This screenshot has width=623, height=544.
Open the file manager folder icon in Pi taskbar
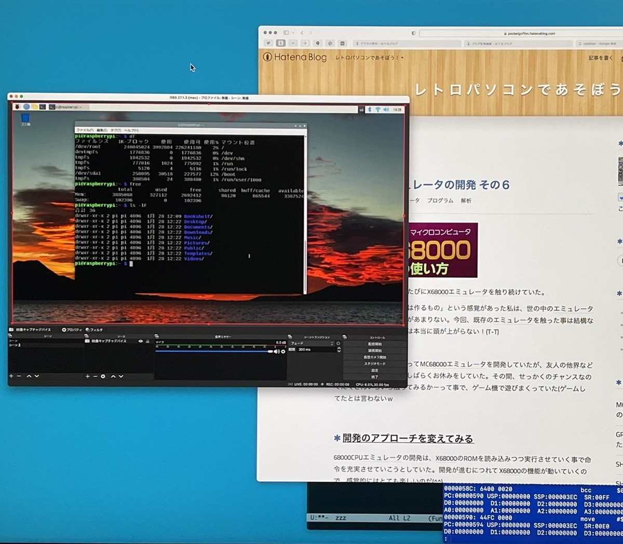34,107
